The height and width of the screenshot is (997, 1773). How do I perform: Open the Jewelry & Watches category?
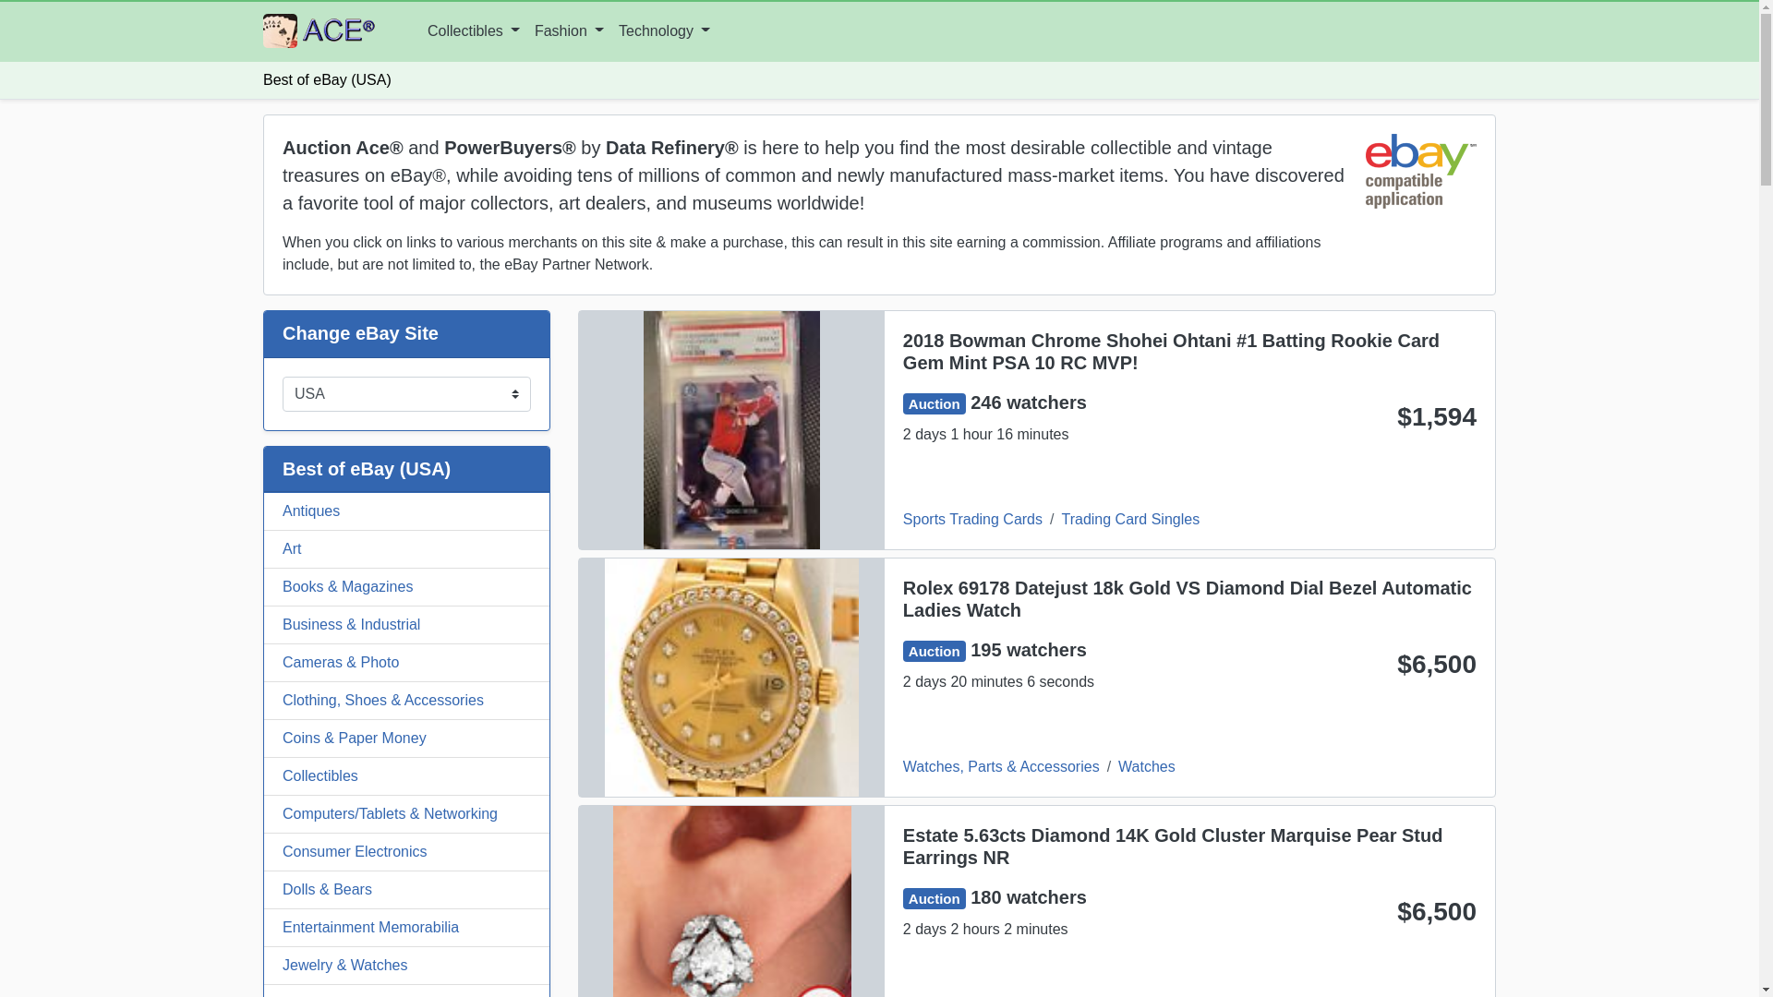click(406, 966)
